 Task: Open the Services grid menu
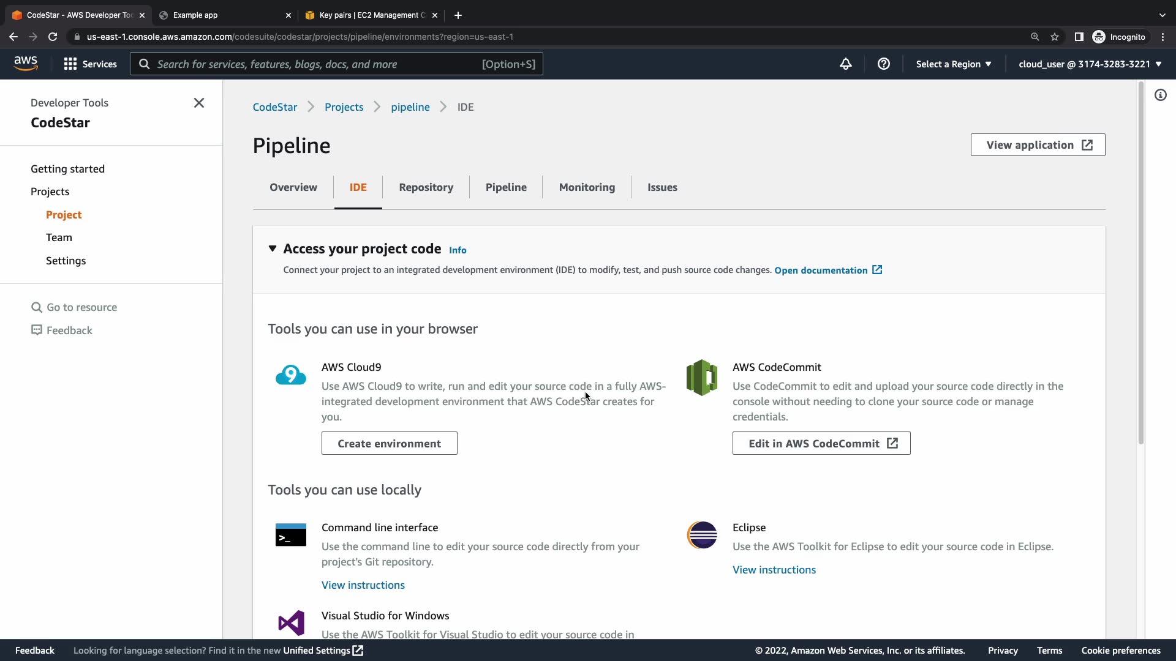coord(90,64)
